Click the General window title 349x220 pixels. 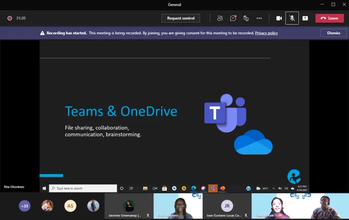tap(174, 5)
